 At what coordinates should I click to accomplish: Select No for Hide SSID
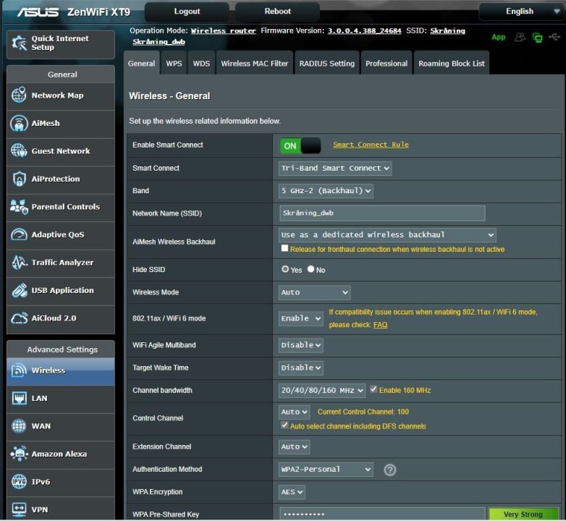[x=311, y=269]
